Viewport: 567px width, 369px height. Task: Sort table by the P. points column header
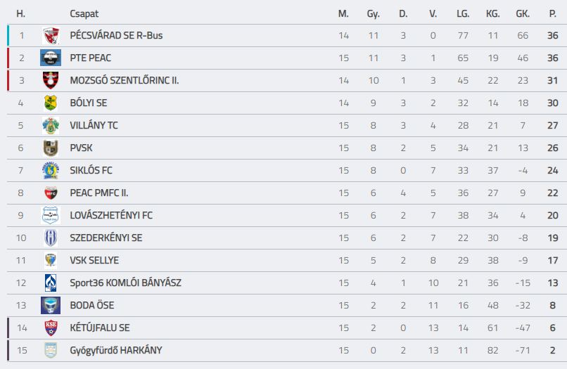tap(552, 14)
